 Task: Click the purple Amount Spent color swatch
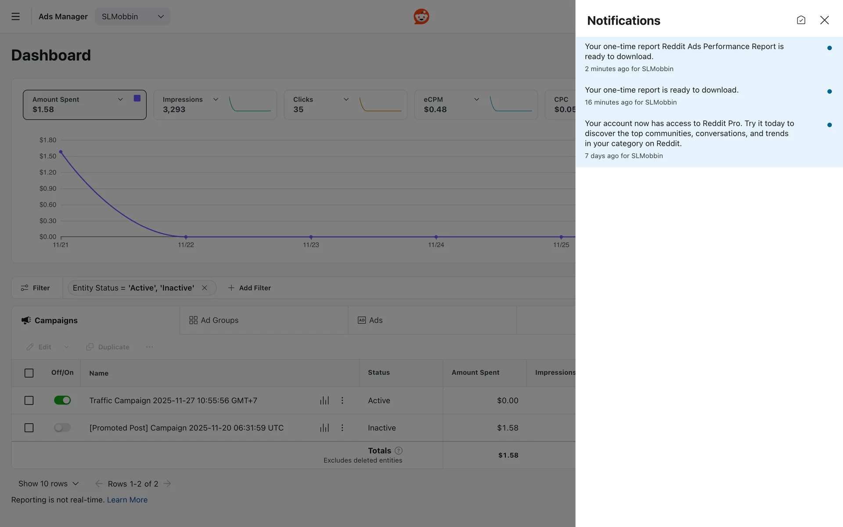[137, 98]
